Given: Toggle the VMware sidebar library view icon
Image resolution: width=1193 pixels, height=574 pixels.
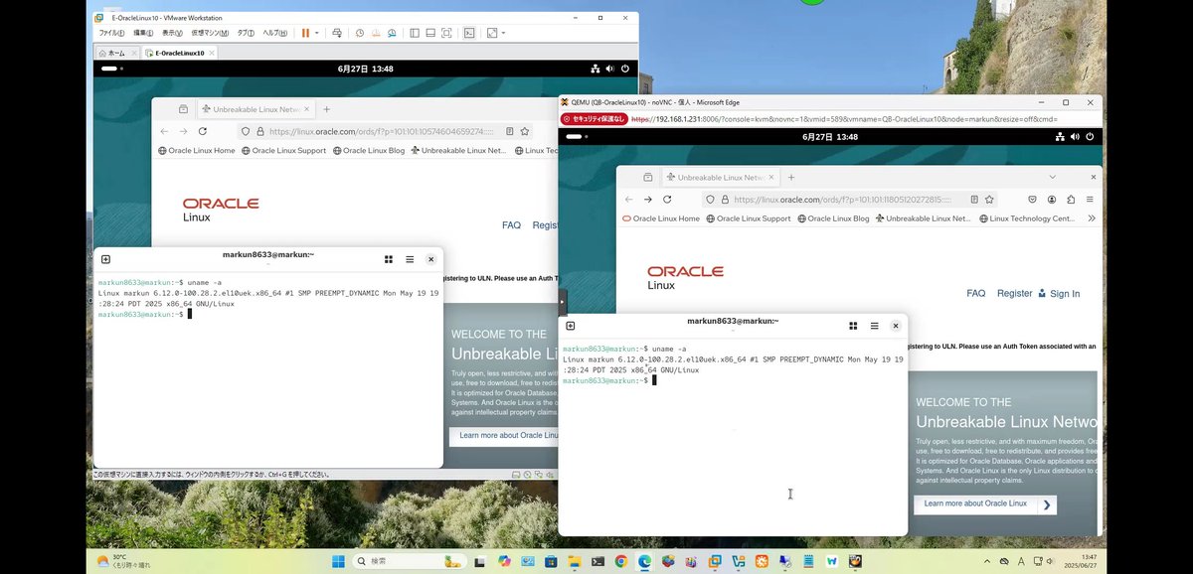Looking at the screenshot, I should click(415, 33).
